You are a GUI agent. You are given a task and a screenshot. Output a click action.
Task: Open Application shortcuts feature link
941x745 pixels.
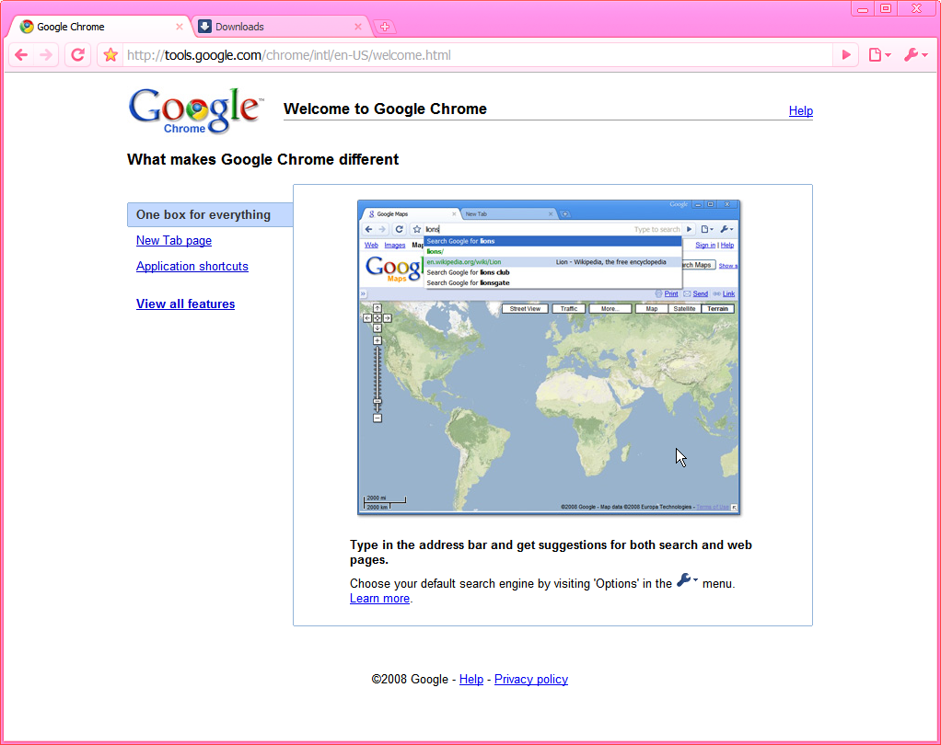click(192, 266)
